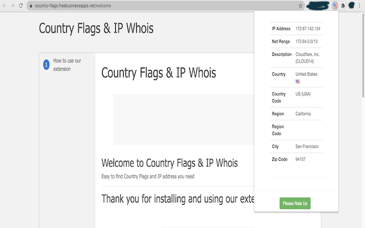Click the 'IP Address' label
The image size is (365, 228).
click(x=281, y=28)
